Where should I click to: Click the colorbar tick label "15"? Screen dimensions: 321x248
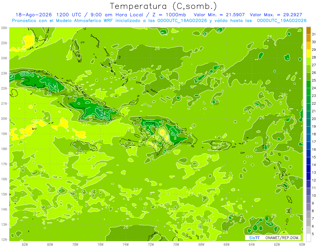tap(314, 157)
